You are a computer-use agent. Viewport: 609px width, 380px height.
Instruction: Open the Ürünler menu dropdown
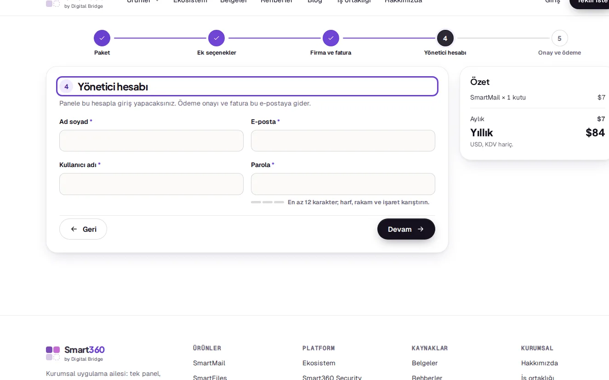point(143,1)
